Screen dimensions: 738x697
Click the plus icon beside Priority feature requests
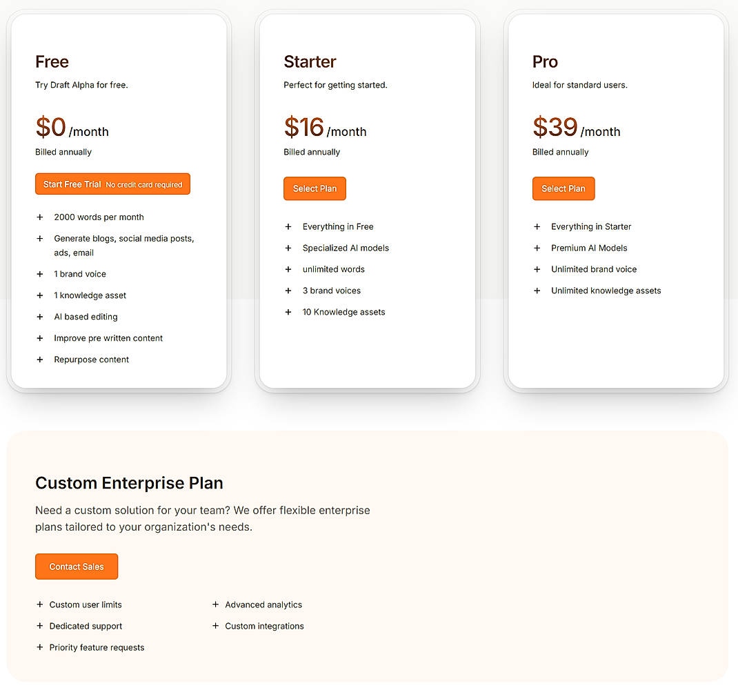tap(39, 647)
